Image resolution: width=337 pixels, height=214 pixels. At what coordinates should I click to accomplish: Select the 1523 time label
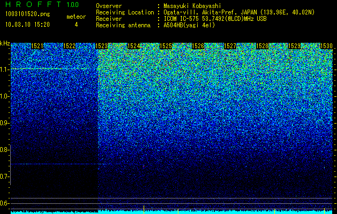[x=101, y=46]
